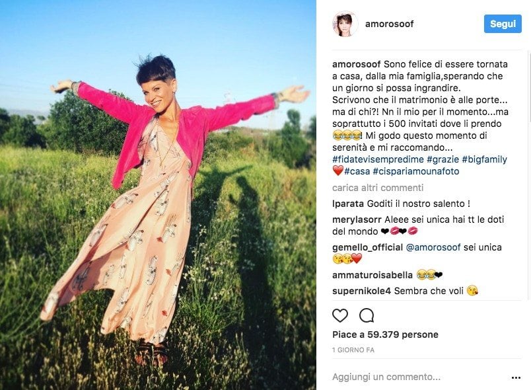
Task: View who liked: Piace a 59.379 persone
Action: tap(386, 334)
